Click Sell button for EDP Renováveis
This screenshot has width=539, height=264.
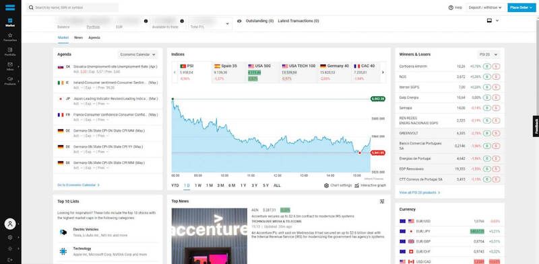pyautogui.click(x=496, y=169)
